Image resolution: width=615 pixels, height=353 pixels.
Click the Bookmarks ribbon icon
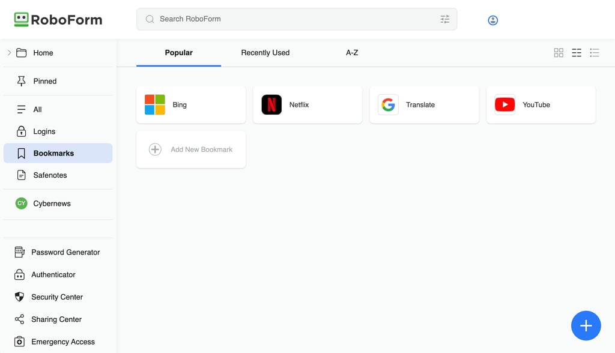(x=22, y=153)
